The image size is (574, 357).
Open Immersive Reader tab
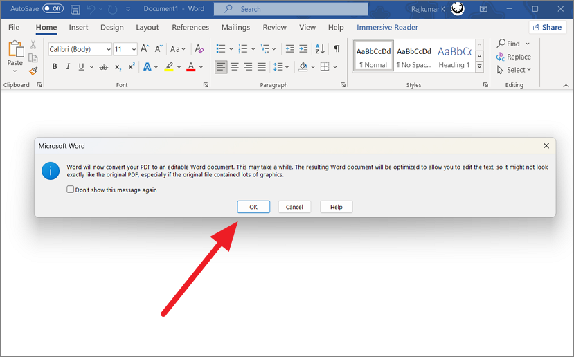pos(387,28)
